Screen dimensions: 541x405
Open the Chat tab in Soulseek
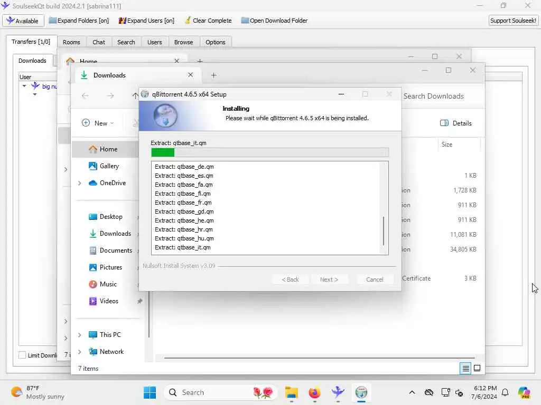click(x=99, y=42)
